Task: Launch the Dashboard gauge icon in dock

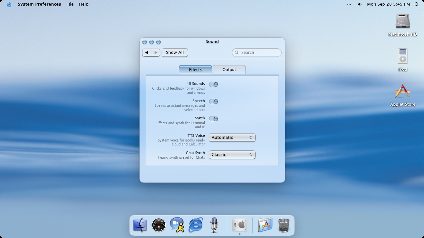Action: click(x=159, y=225)
